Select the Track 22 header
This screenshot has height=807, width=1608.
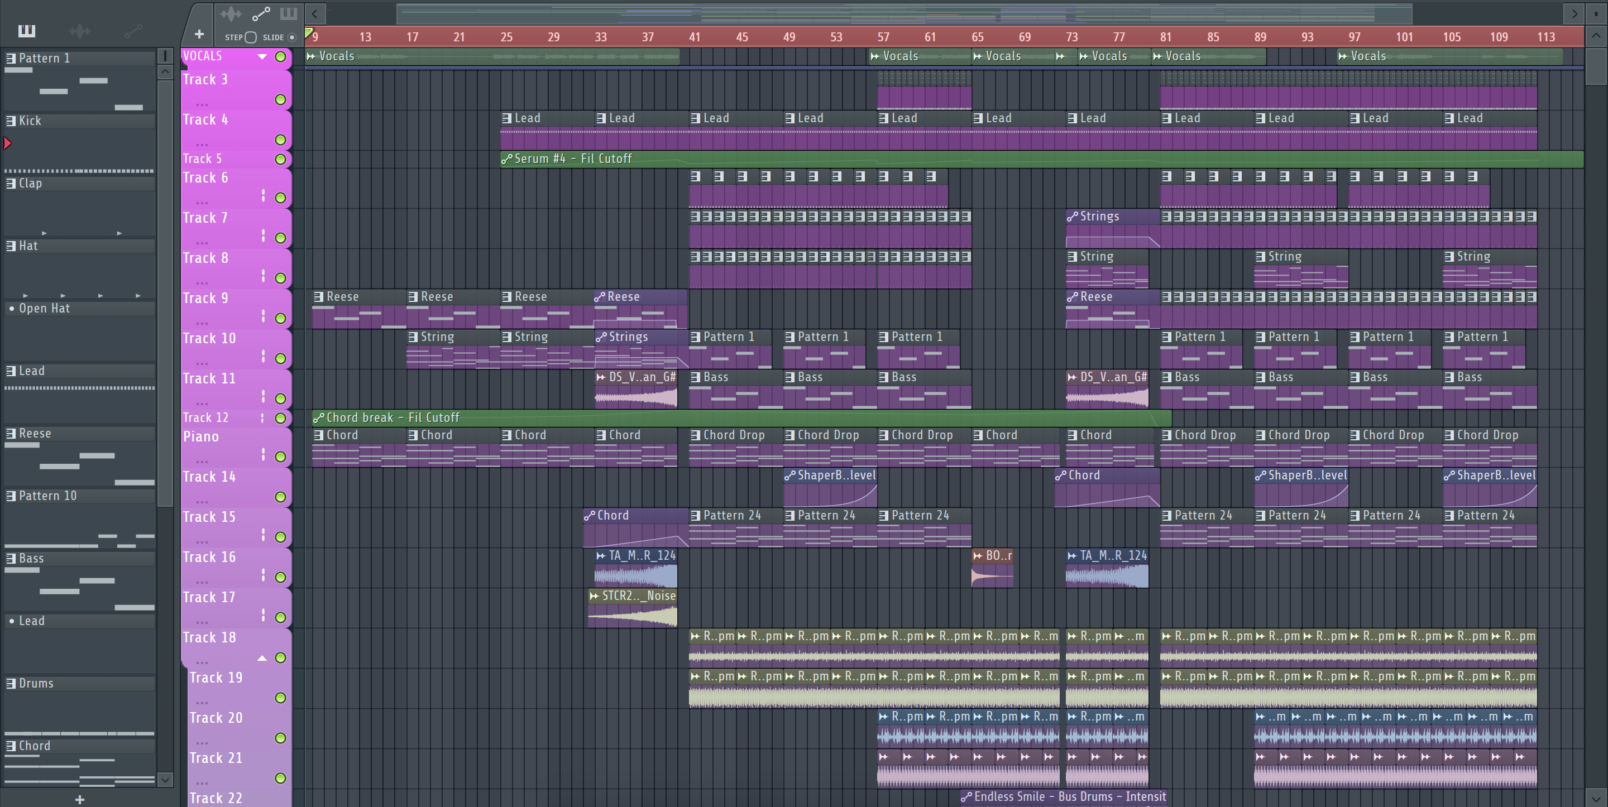pos(240,798)
